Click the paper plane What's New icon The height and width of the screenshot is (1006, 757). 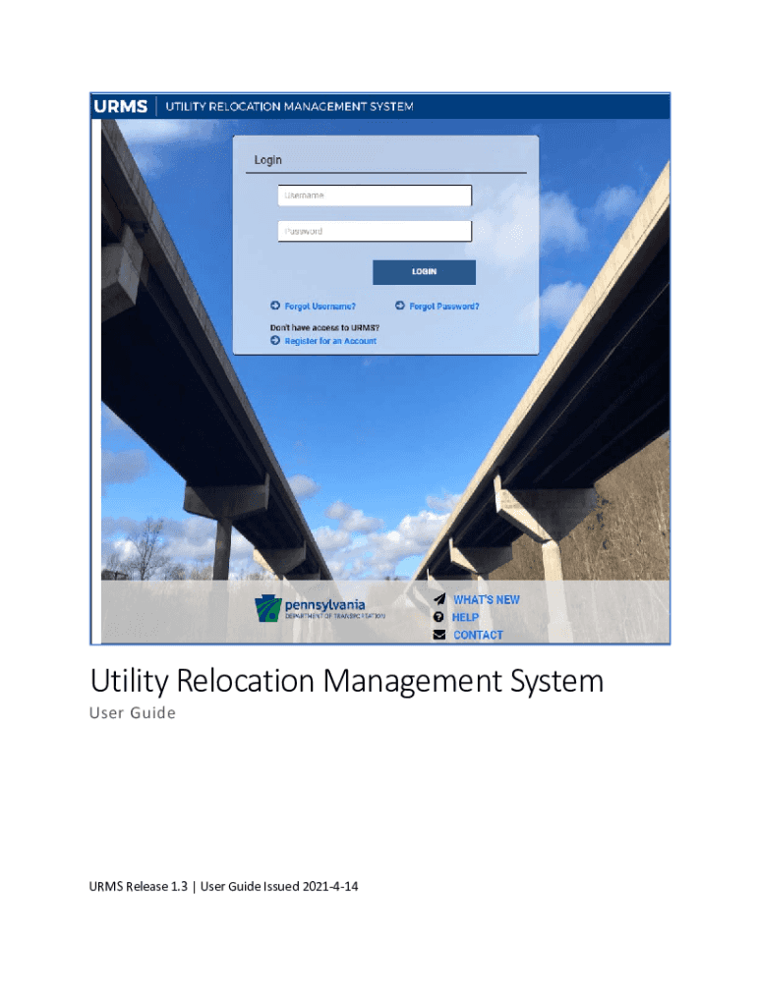click(x=439, y=598)
